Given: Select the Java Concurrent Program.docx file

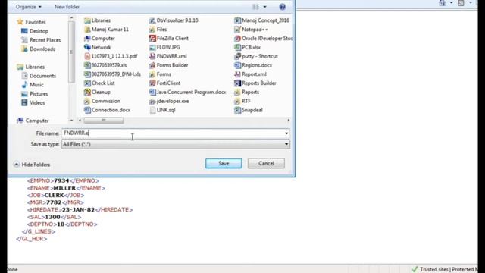Looking at the screenshot, I should pos(187,93).
